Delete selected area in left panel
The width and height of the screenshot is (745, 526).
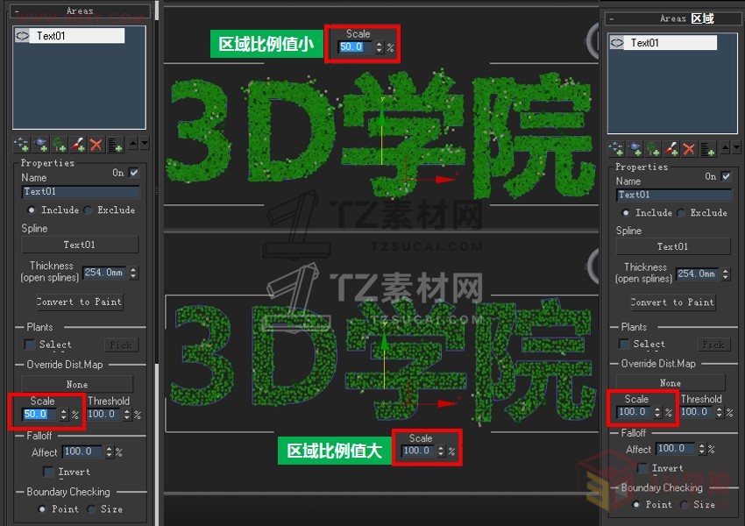(96, 144)
